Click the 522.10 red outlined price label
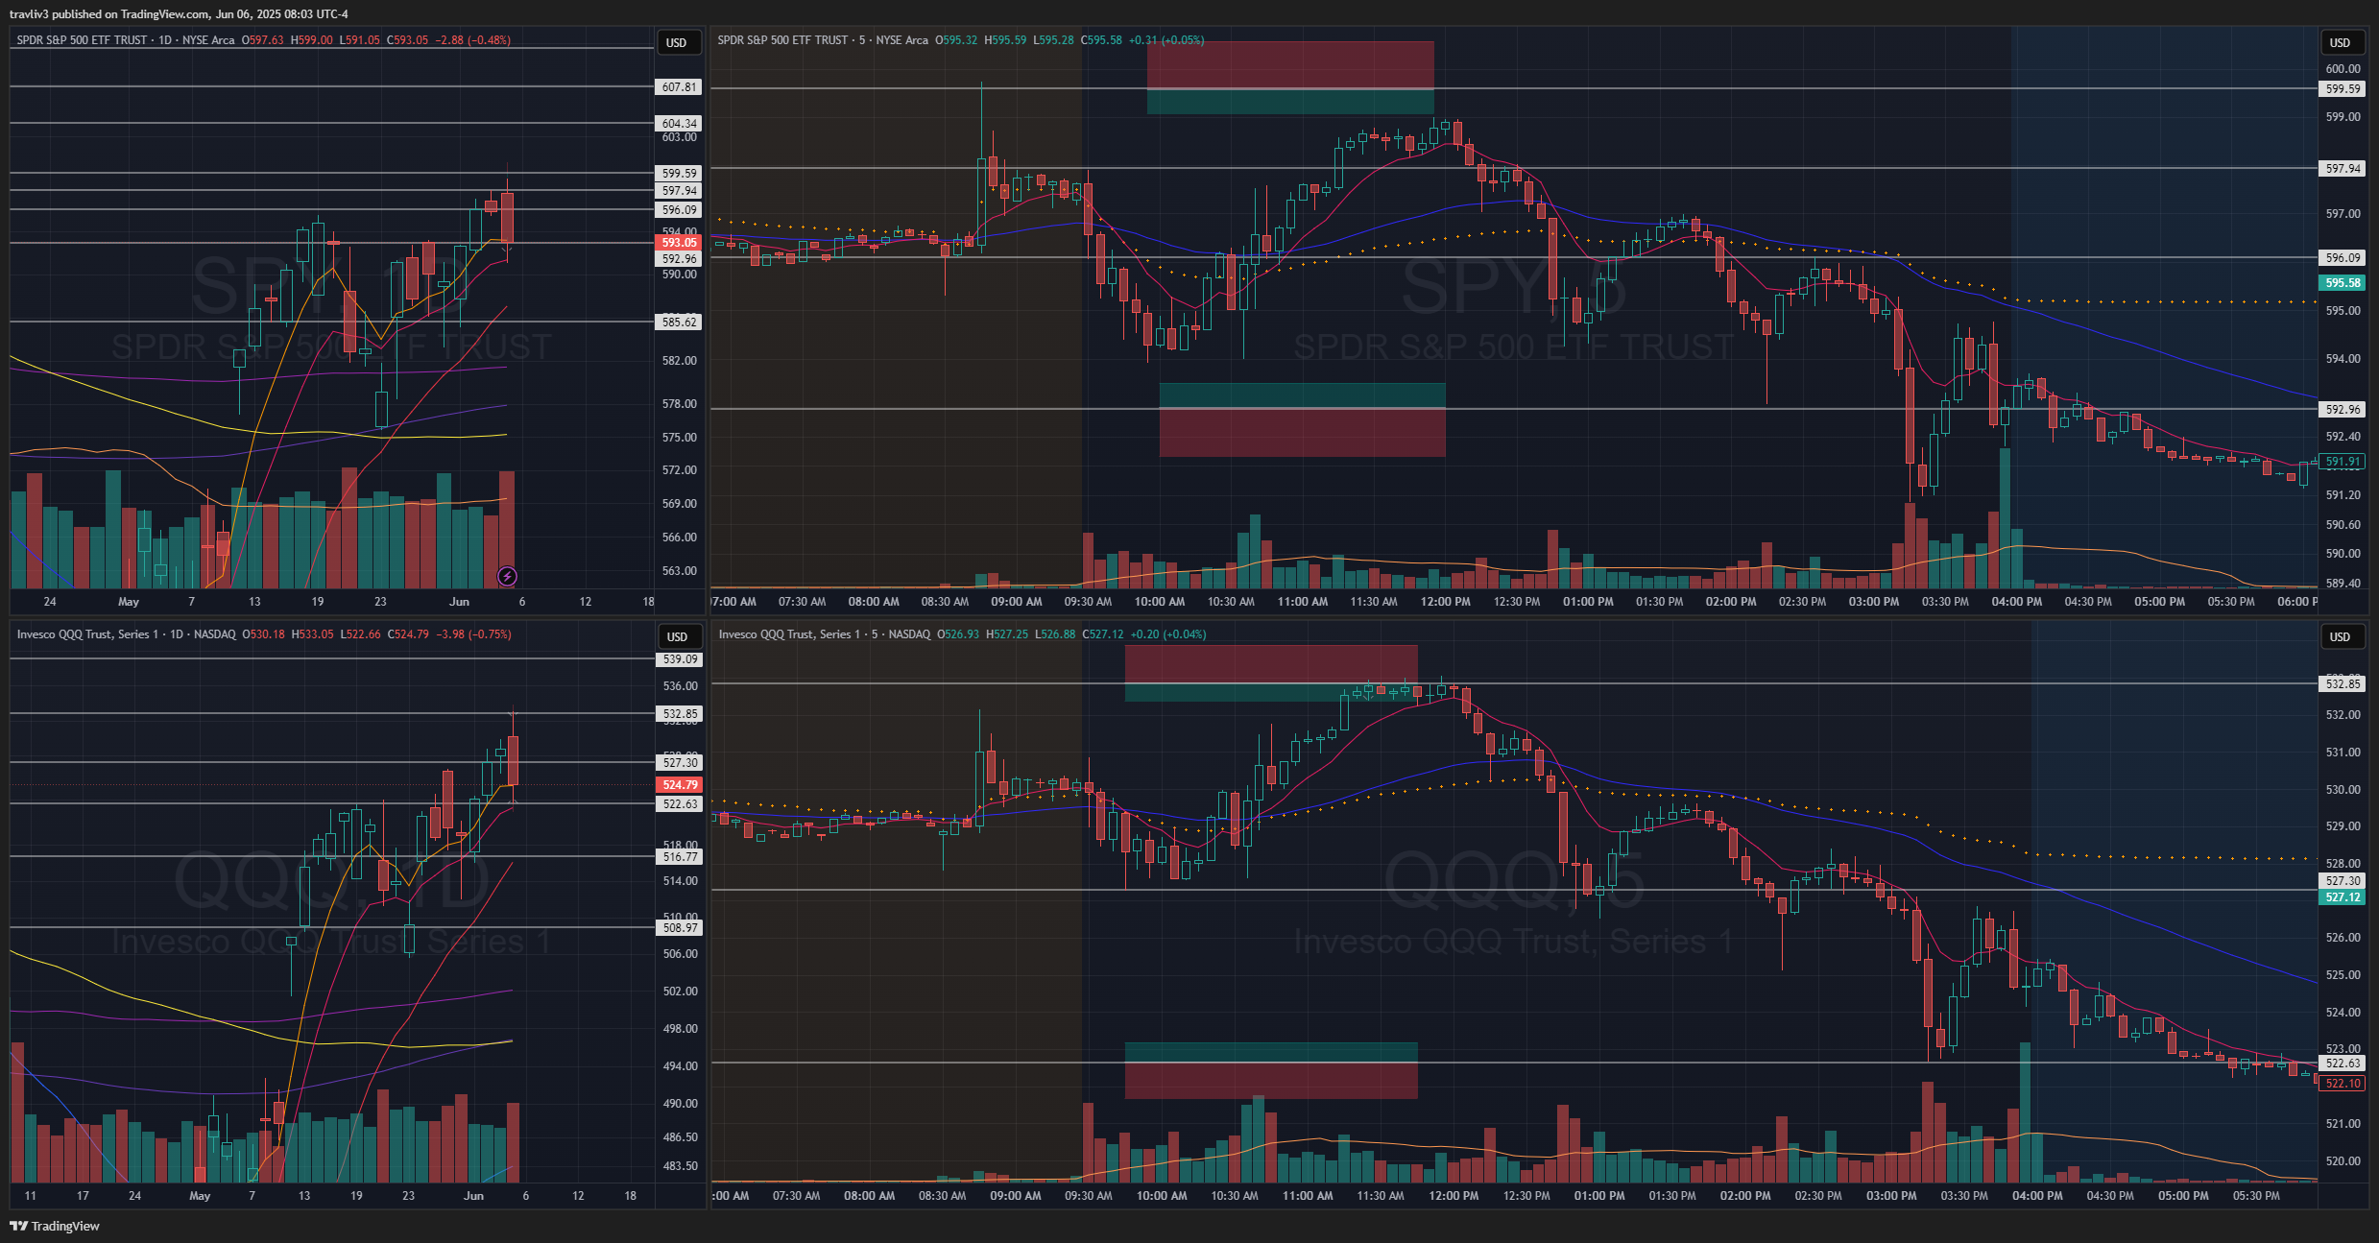 point(2343,1084)
